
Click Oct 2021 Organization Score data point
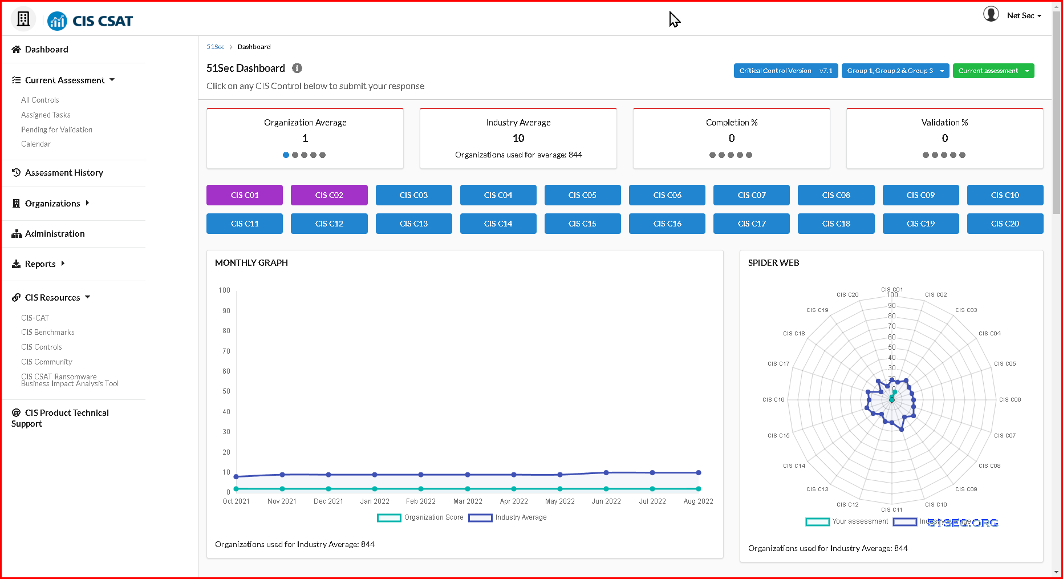click(x=236, y=489)
